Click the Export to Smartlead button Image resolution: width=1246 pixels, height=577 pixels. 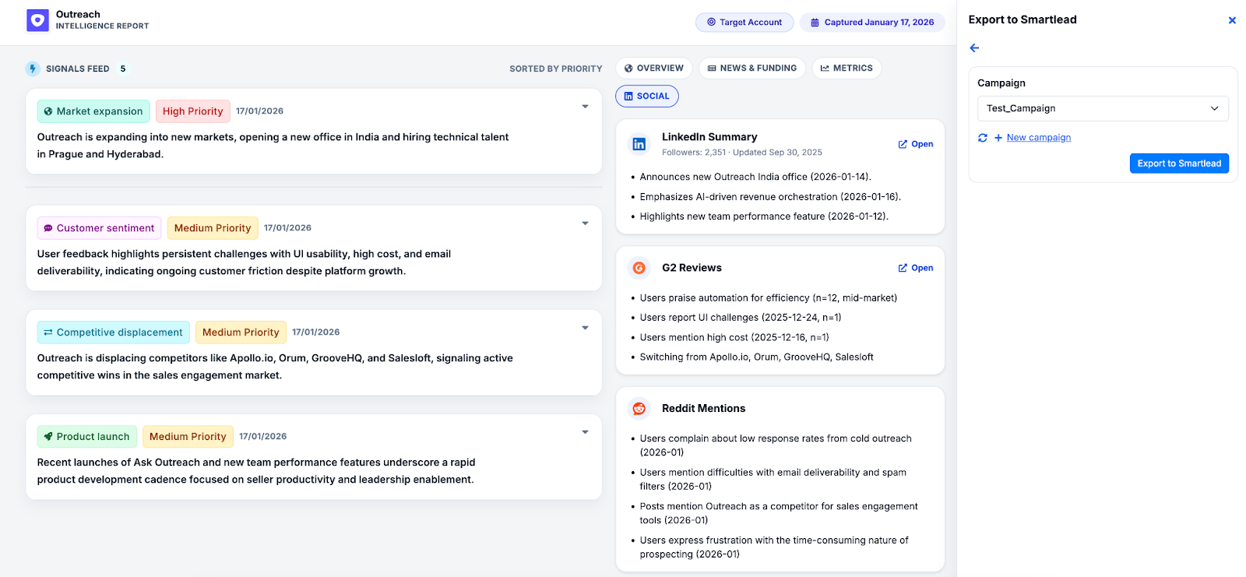pos(1179,164)
